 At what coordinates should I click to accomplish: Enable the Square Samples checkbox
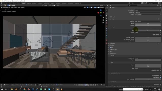[160, 35]
